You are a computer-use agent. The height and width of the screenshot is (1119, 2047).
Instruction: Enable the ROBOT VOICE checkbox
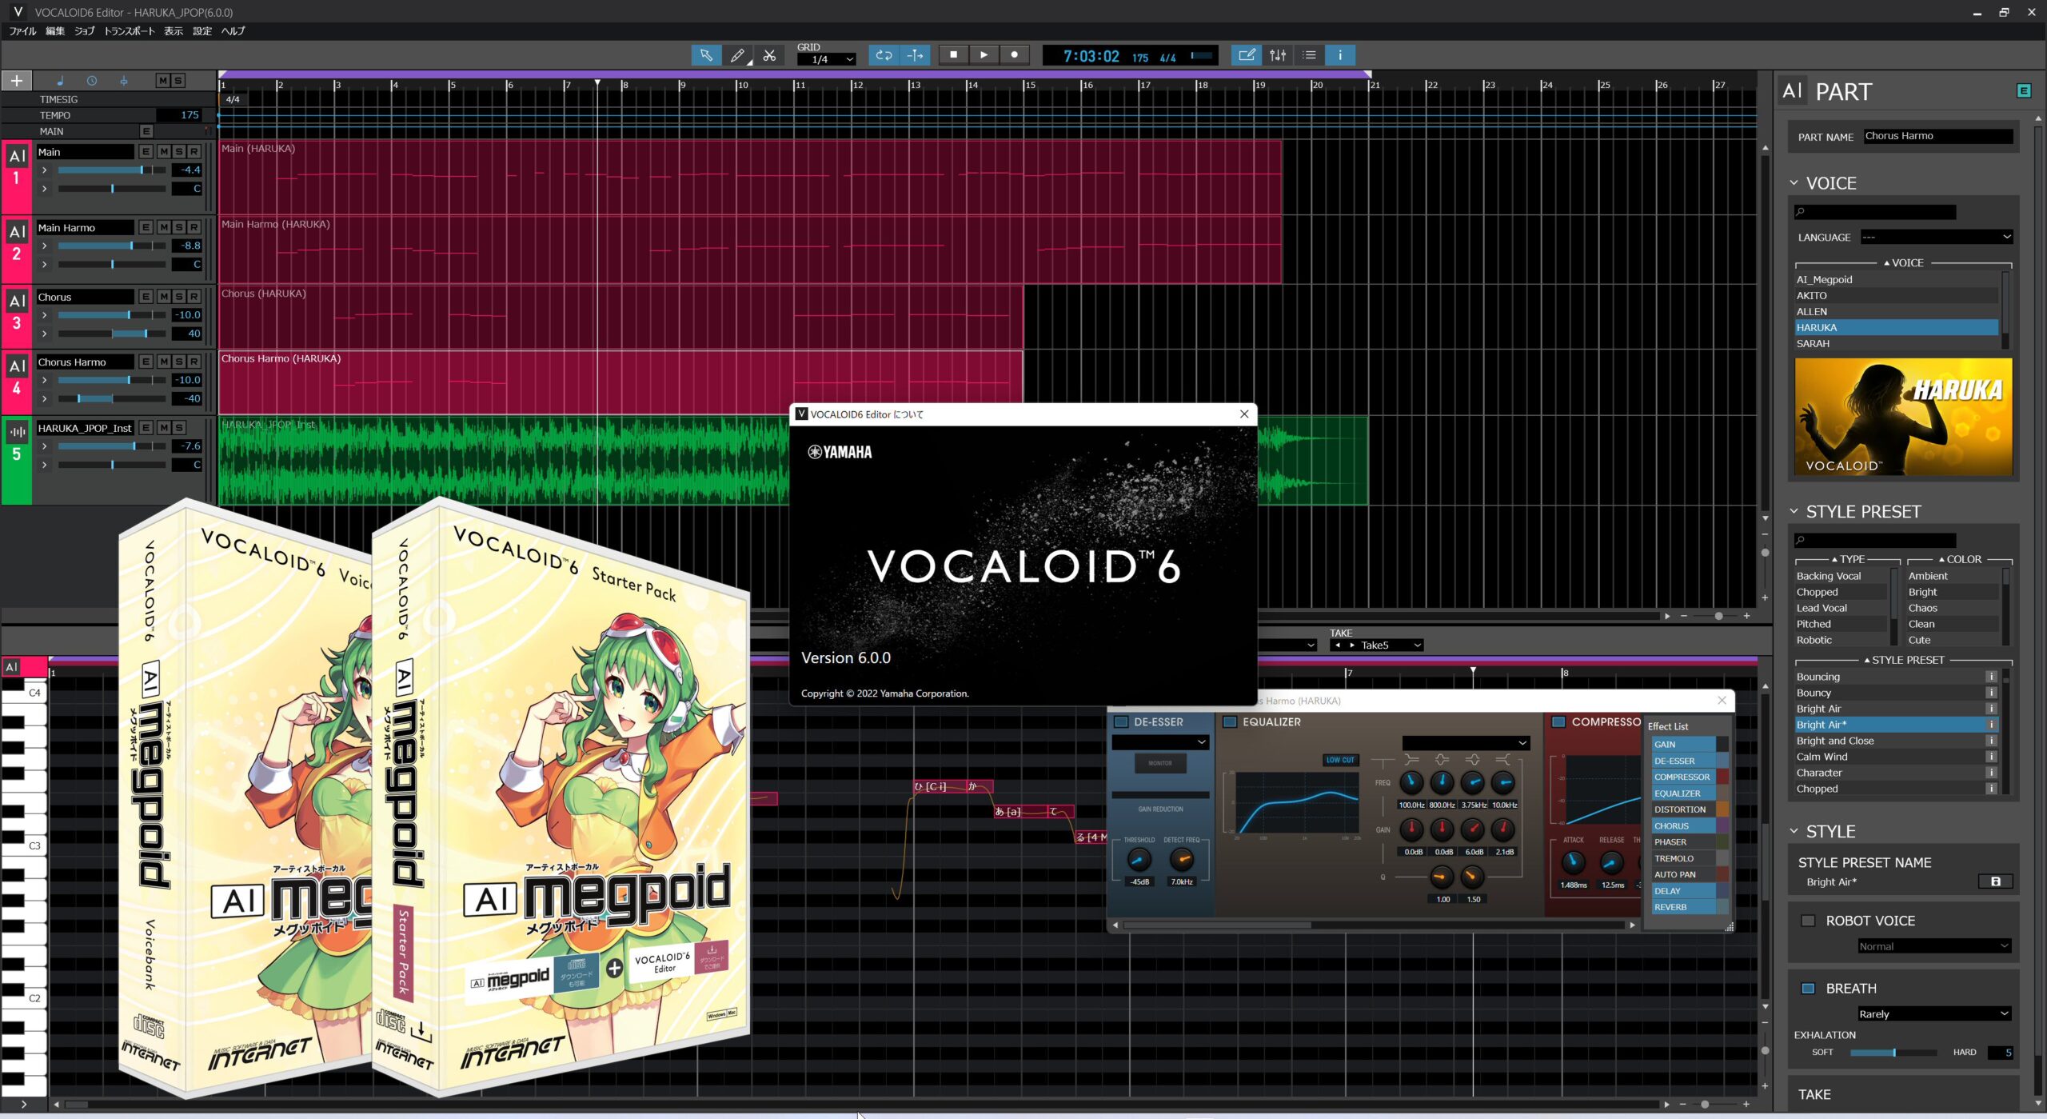[1808, 921]
